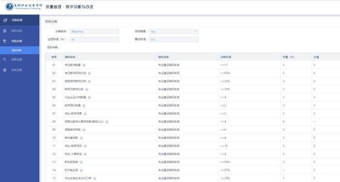
Task: Open the 目标维度 dropdown
Action: click(x=173, y=31)
